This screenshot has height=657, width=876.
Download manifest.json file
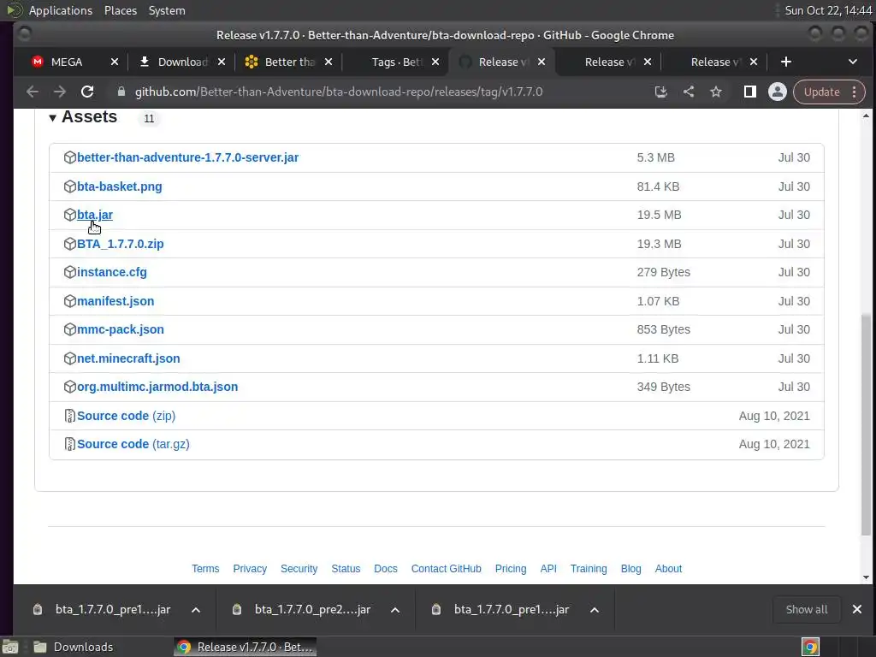pos(115,301)
